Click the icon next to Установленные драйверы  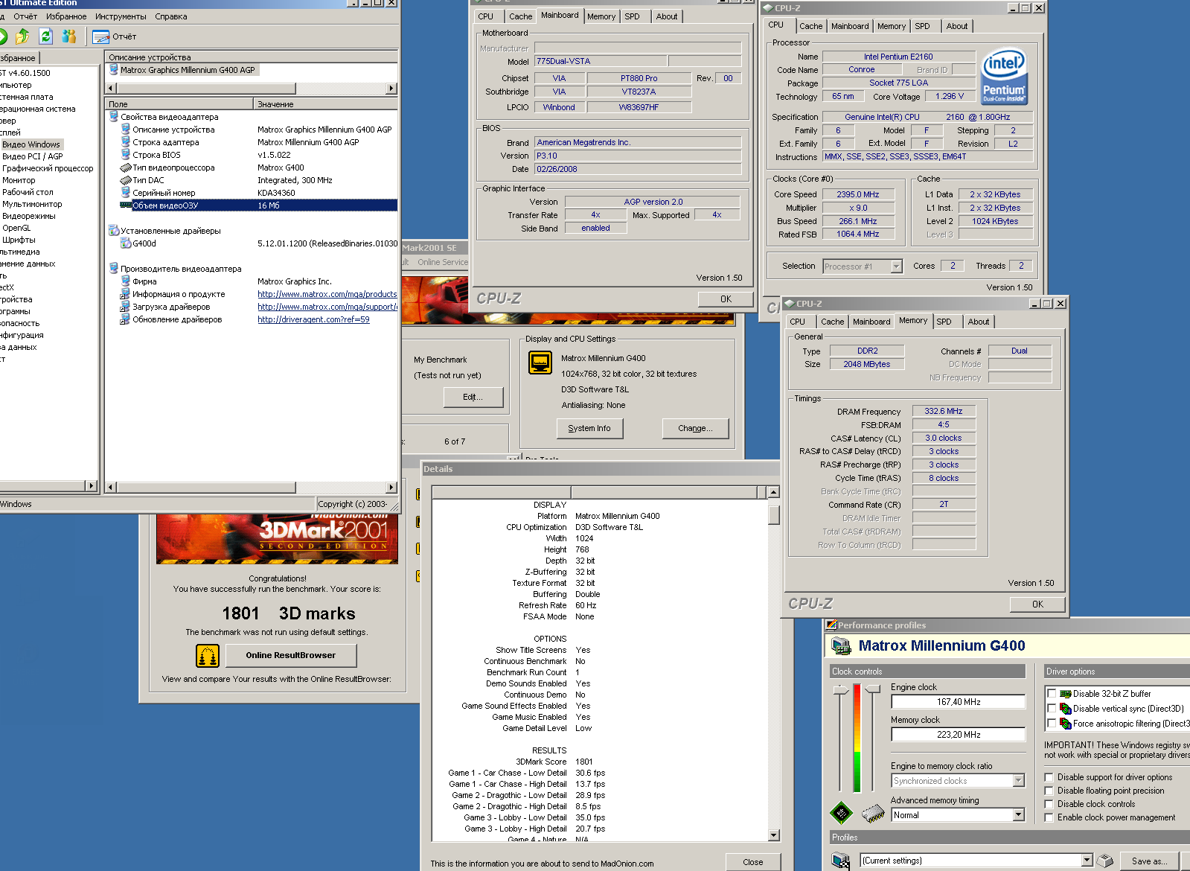click(x=114, y=231)
